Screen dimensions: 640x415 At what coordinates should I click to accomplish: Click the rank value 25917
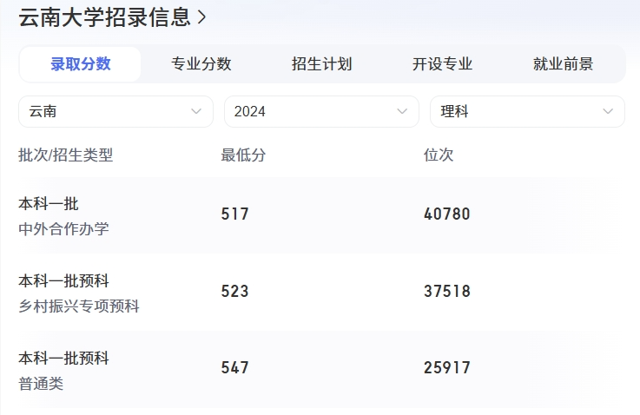click(447, 367)
